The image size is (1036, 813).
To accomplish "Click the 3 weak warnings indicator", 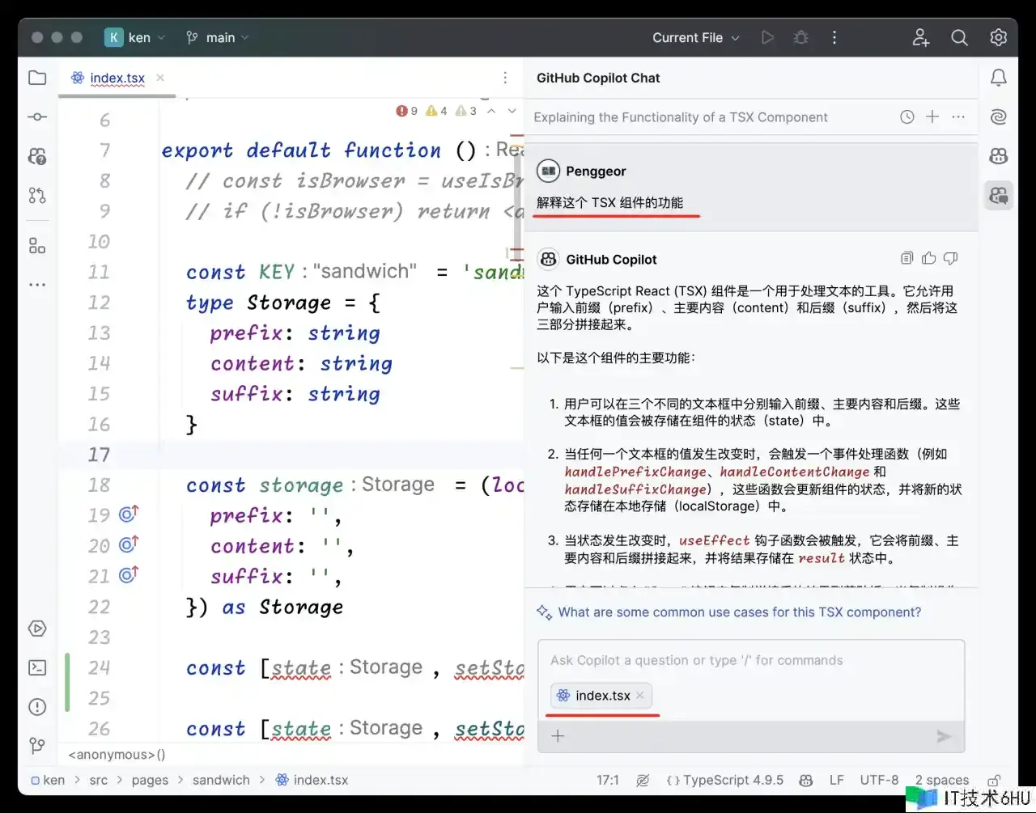I will click(x=466, y=111).
